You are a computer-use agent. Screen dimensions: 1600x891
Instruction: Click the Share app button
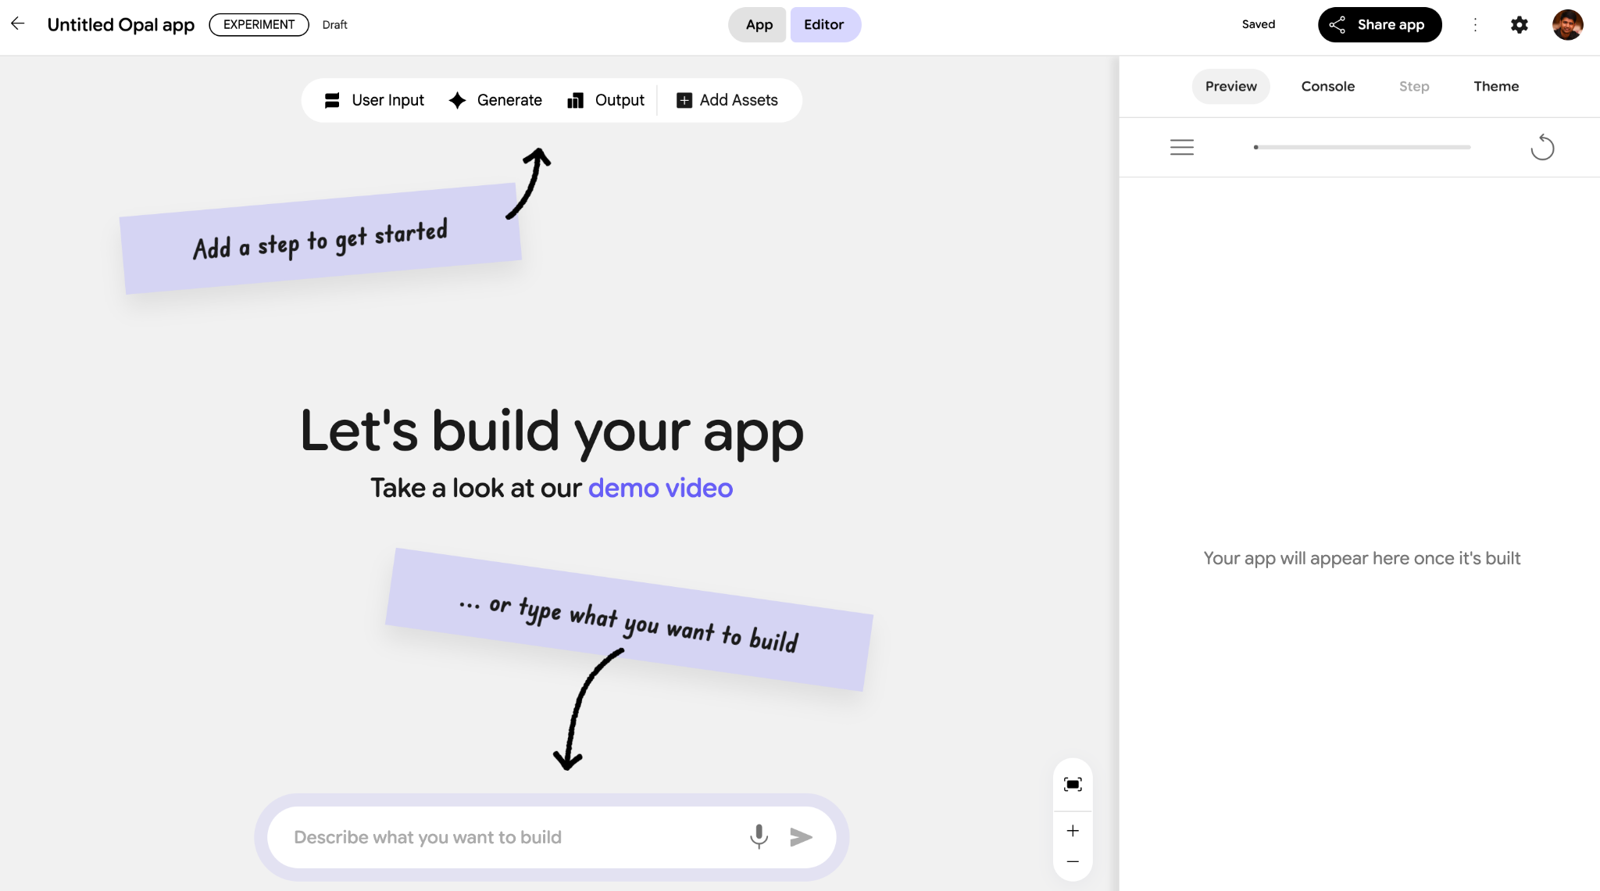[1379, 25]
